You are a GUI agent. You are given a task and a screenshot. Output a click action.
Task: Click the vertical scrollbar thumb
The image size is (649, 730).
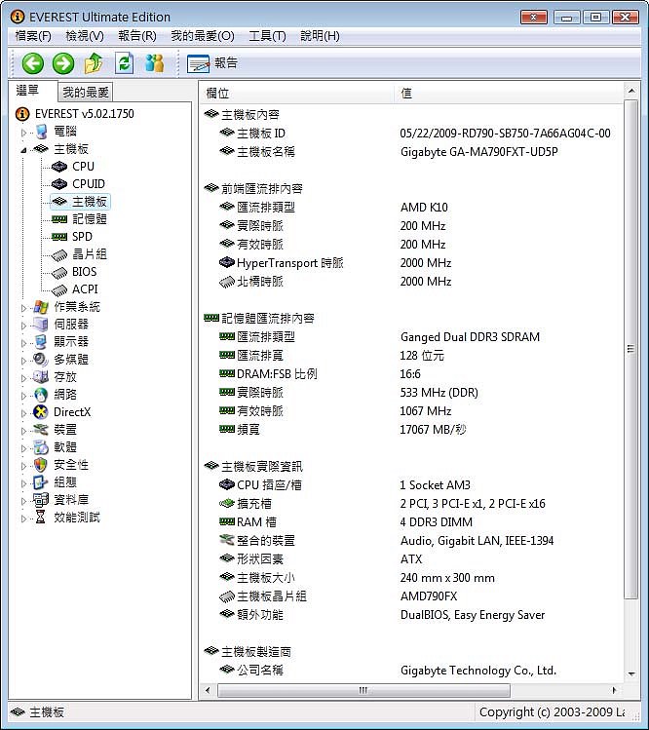point(631,349)
